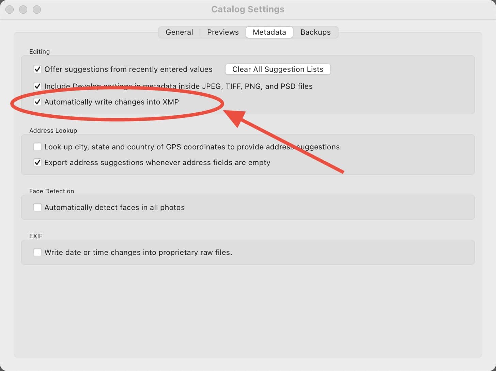Enable automatic face detection in all photos

37,207
